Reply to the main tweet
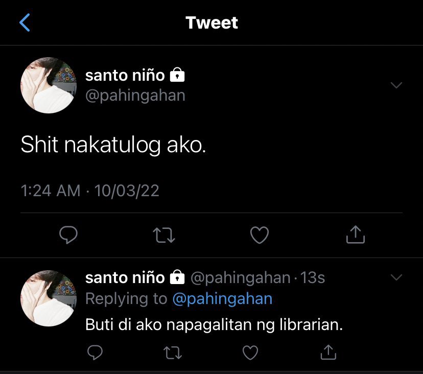This screenshot has height=374, width=423. [68, 235]
